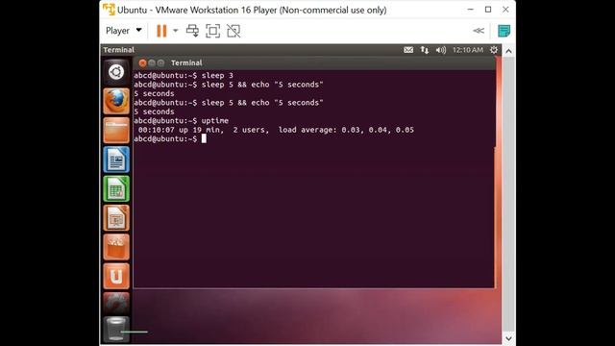Click the terminal cursor at the prompt
The height and width of the screenshot is (346, 615).
[204, 138]
